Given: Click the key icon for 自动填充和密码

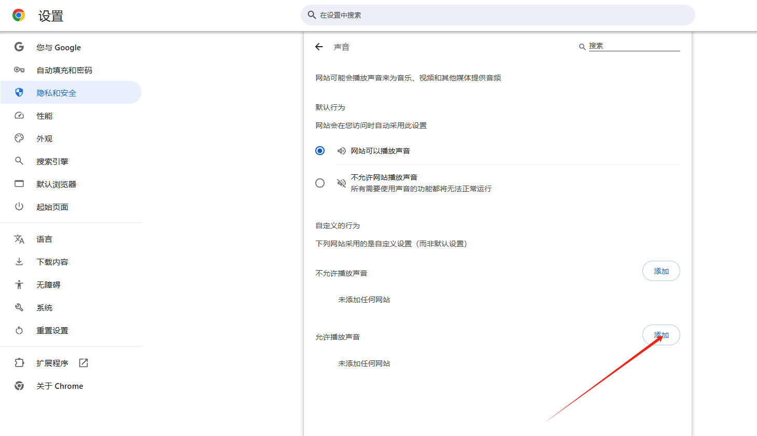Looking at the screenshot, I should coord(19,70).
